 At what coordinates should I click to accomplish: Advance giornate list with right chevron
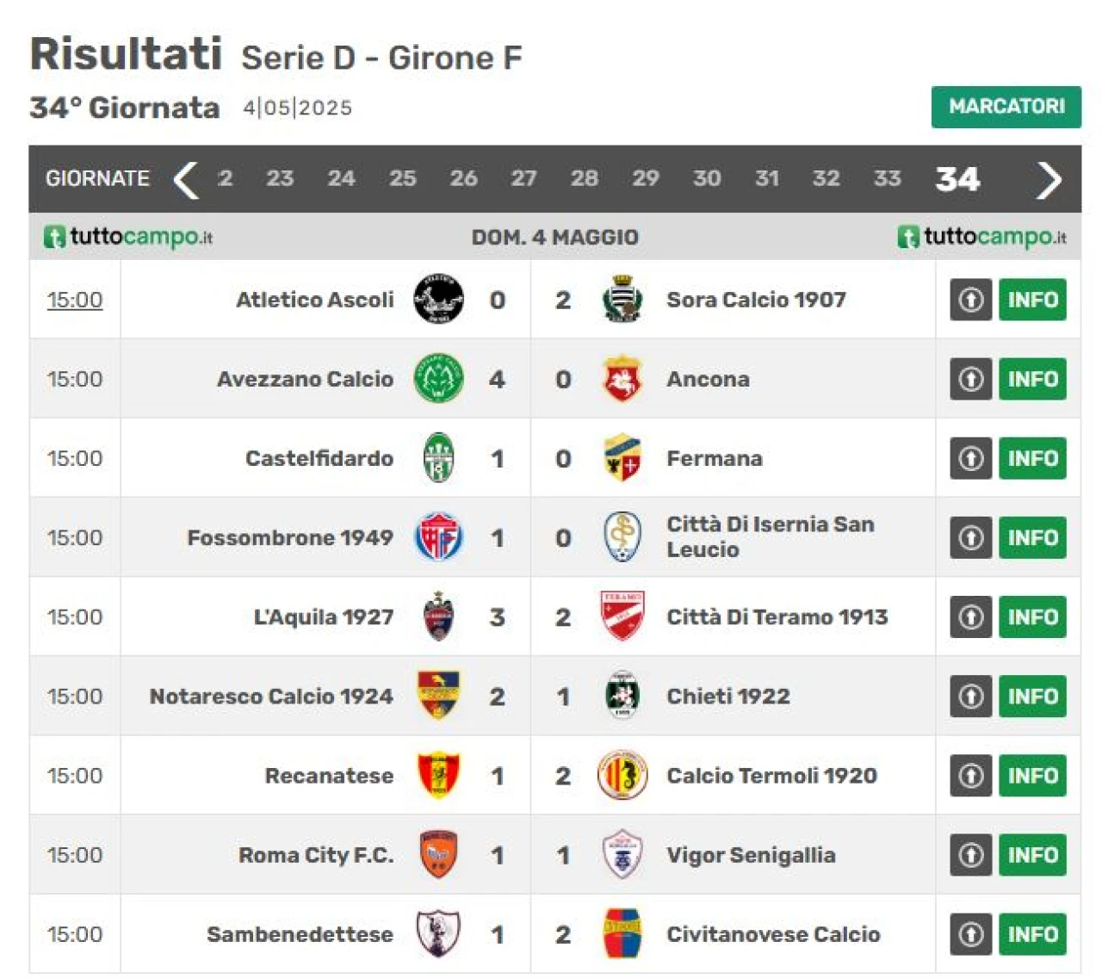(1049, 179)
